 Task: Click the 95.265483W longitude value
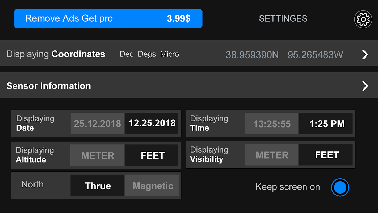[x=315, y=55]
